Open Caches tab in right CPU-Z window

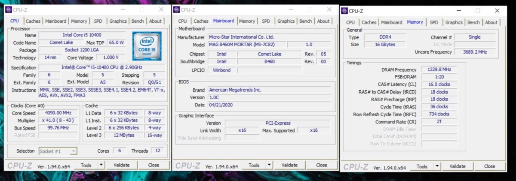point(369,22)
